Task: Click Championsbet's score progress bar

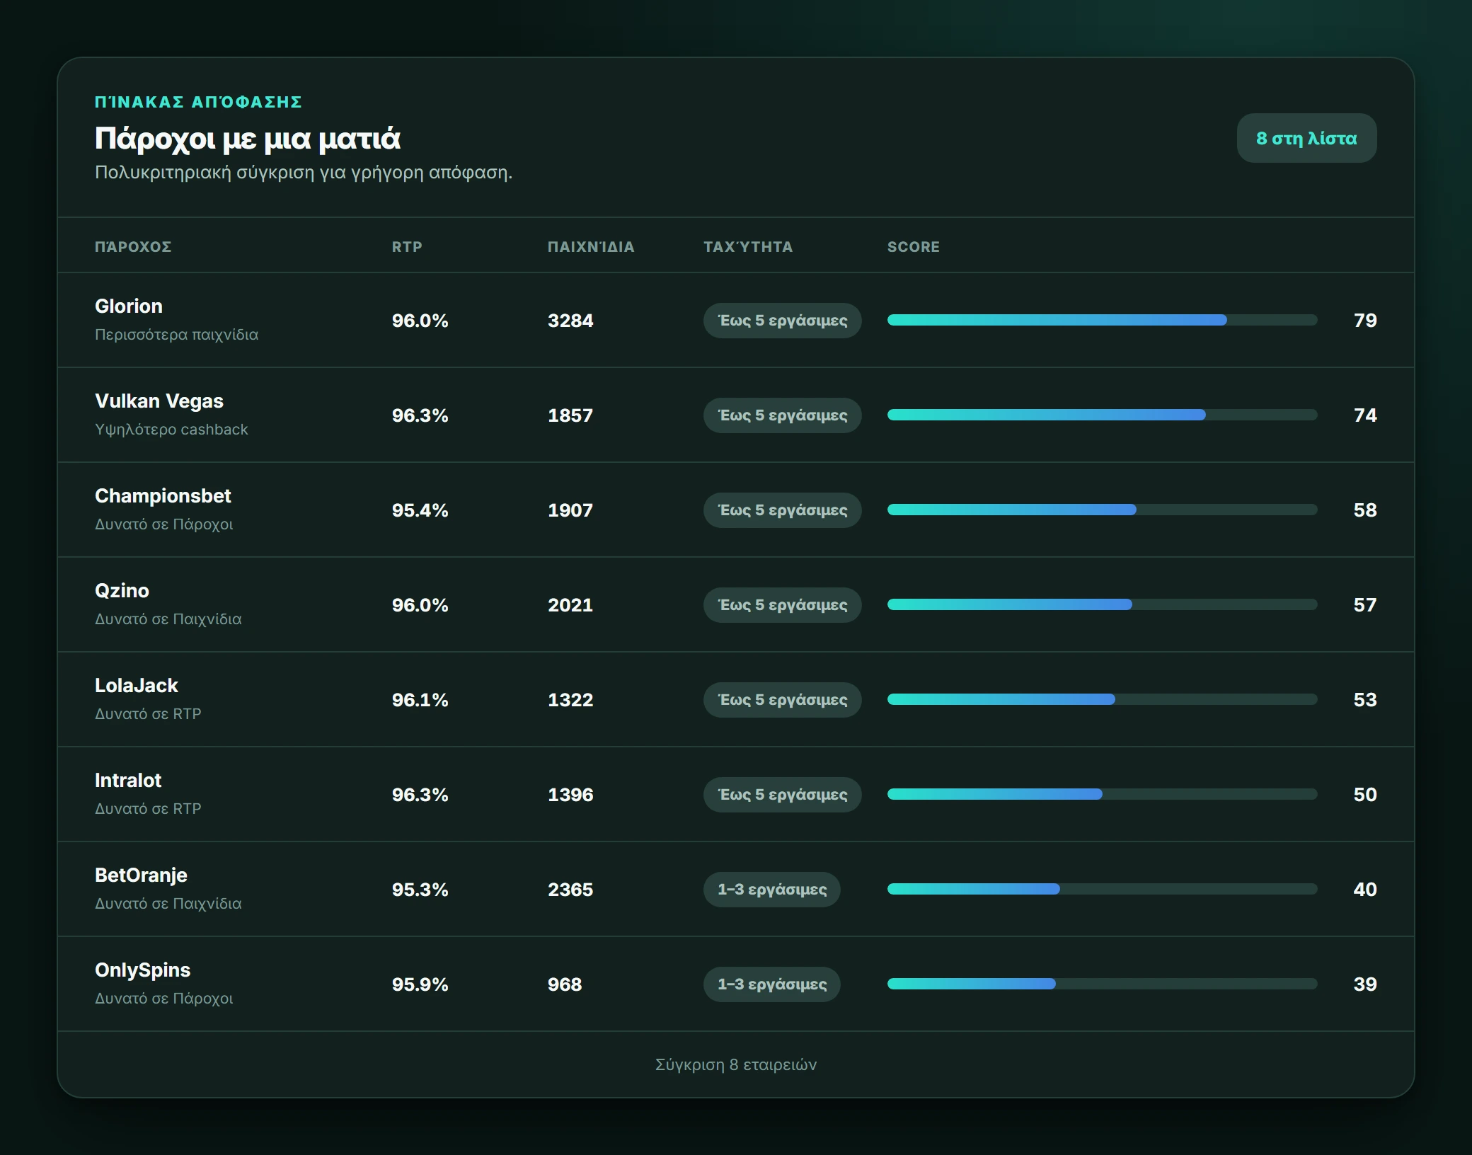Action: [x=1103, y=510]
